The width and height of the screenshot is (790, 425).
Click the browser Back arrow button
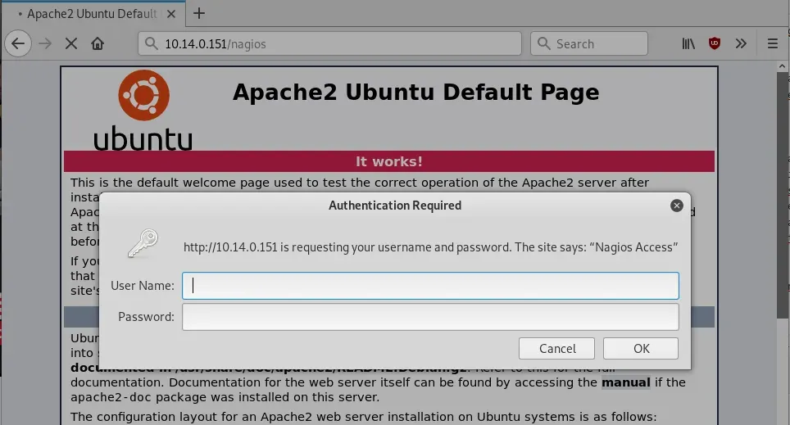pos(18,43)
